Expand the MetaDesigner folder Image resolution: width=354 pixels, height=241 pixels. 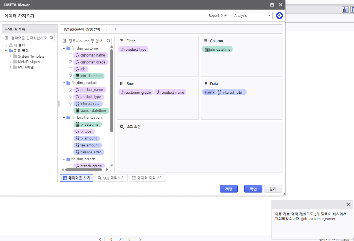[11, 61]
